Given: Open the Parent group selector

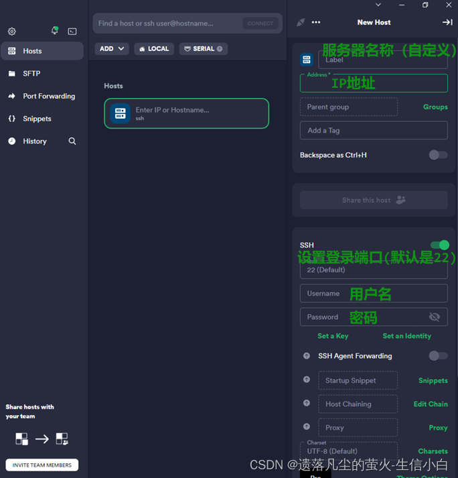Looking at the screenshot, I should 348,107.
